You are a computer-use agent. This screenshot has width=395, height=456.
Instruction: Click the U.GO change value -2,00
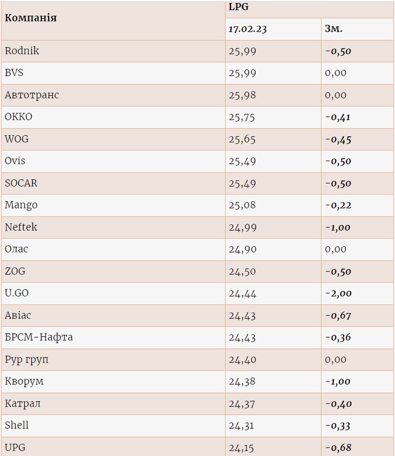click(x=338, y=294)
